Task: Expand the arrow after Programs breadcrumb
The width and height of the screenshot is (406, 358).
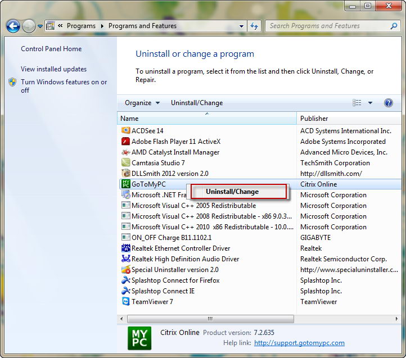Action: (x=102, y=26)
